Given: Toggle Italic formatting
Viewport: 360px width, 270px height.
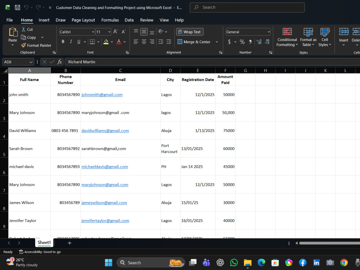Looking at the screenshot, I should pos(71,42).
